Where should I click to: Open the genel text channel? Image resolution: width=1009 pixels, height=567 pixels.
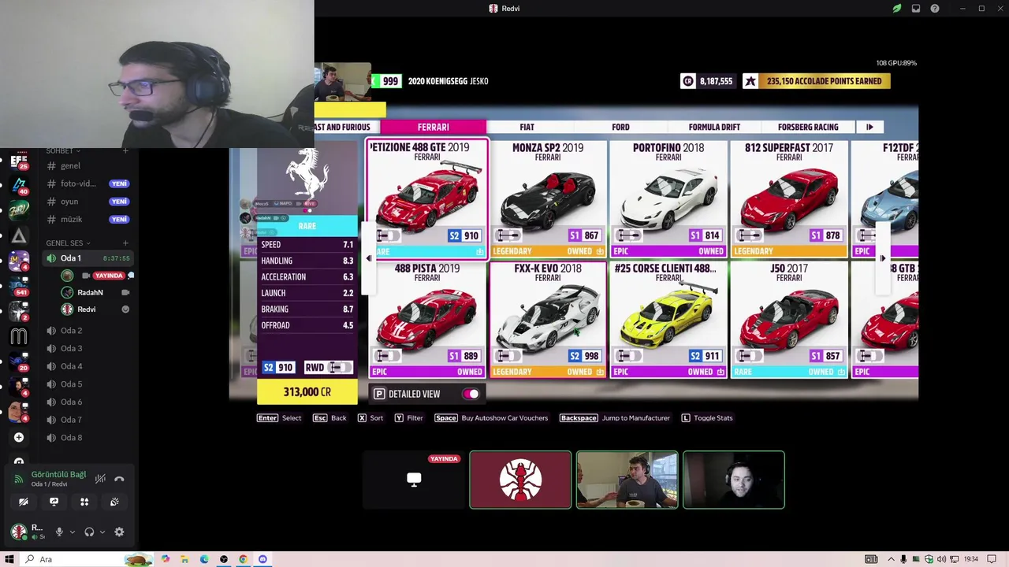pyautogui.click(x=87, y=165)
